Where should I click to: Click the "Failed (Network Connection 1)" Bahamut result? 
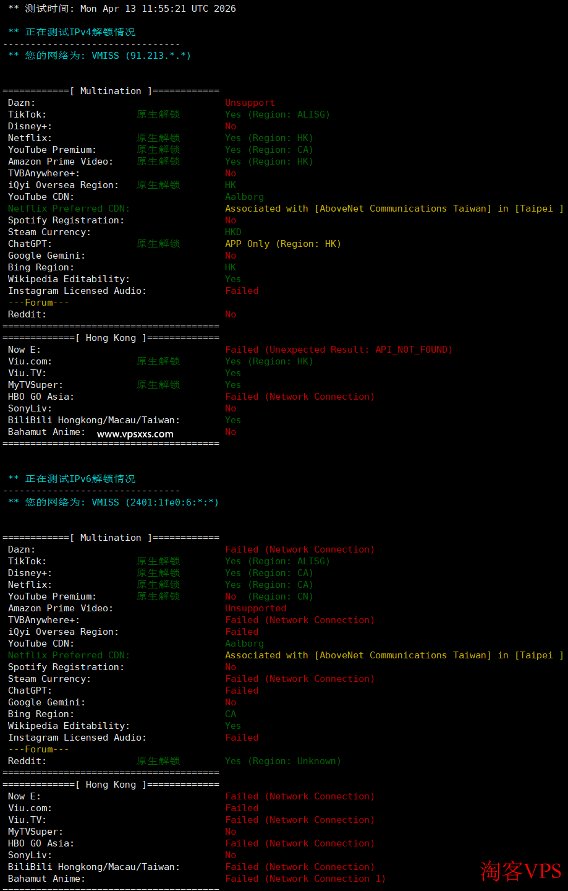(305, 879)
